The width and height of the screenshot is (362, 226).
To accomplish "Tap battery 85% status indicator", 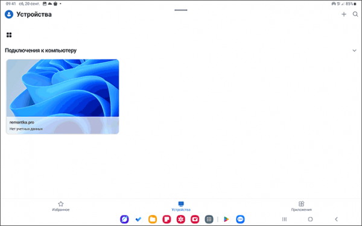I will pos(351,4).
